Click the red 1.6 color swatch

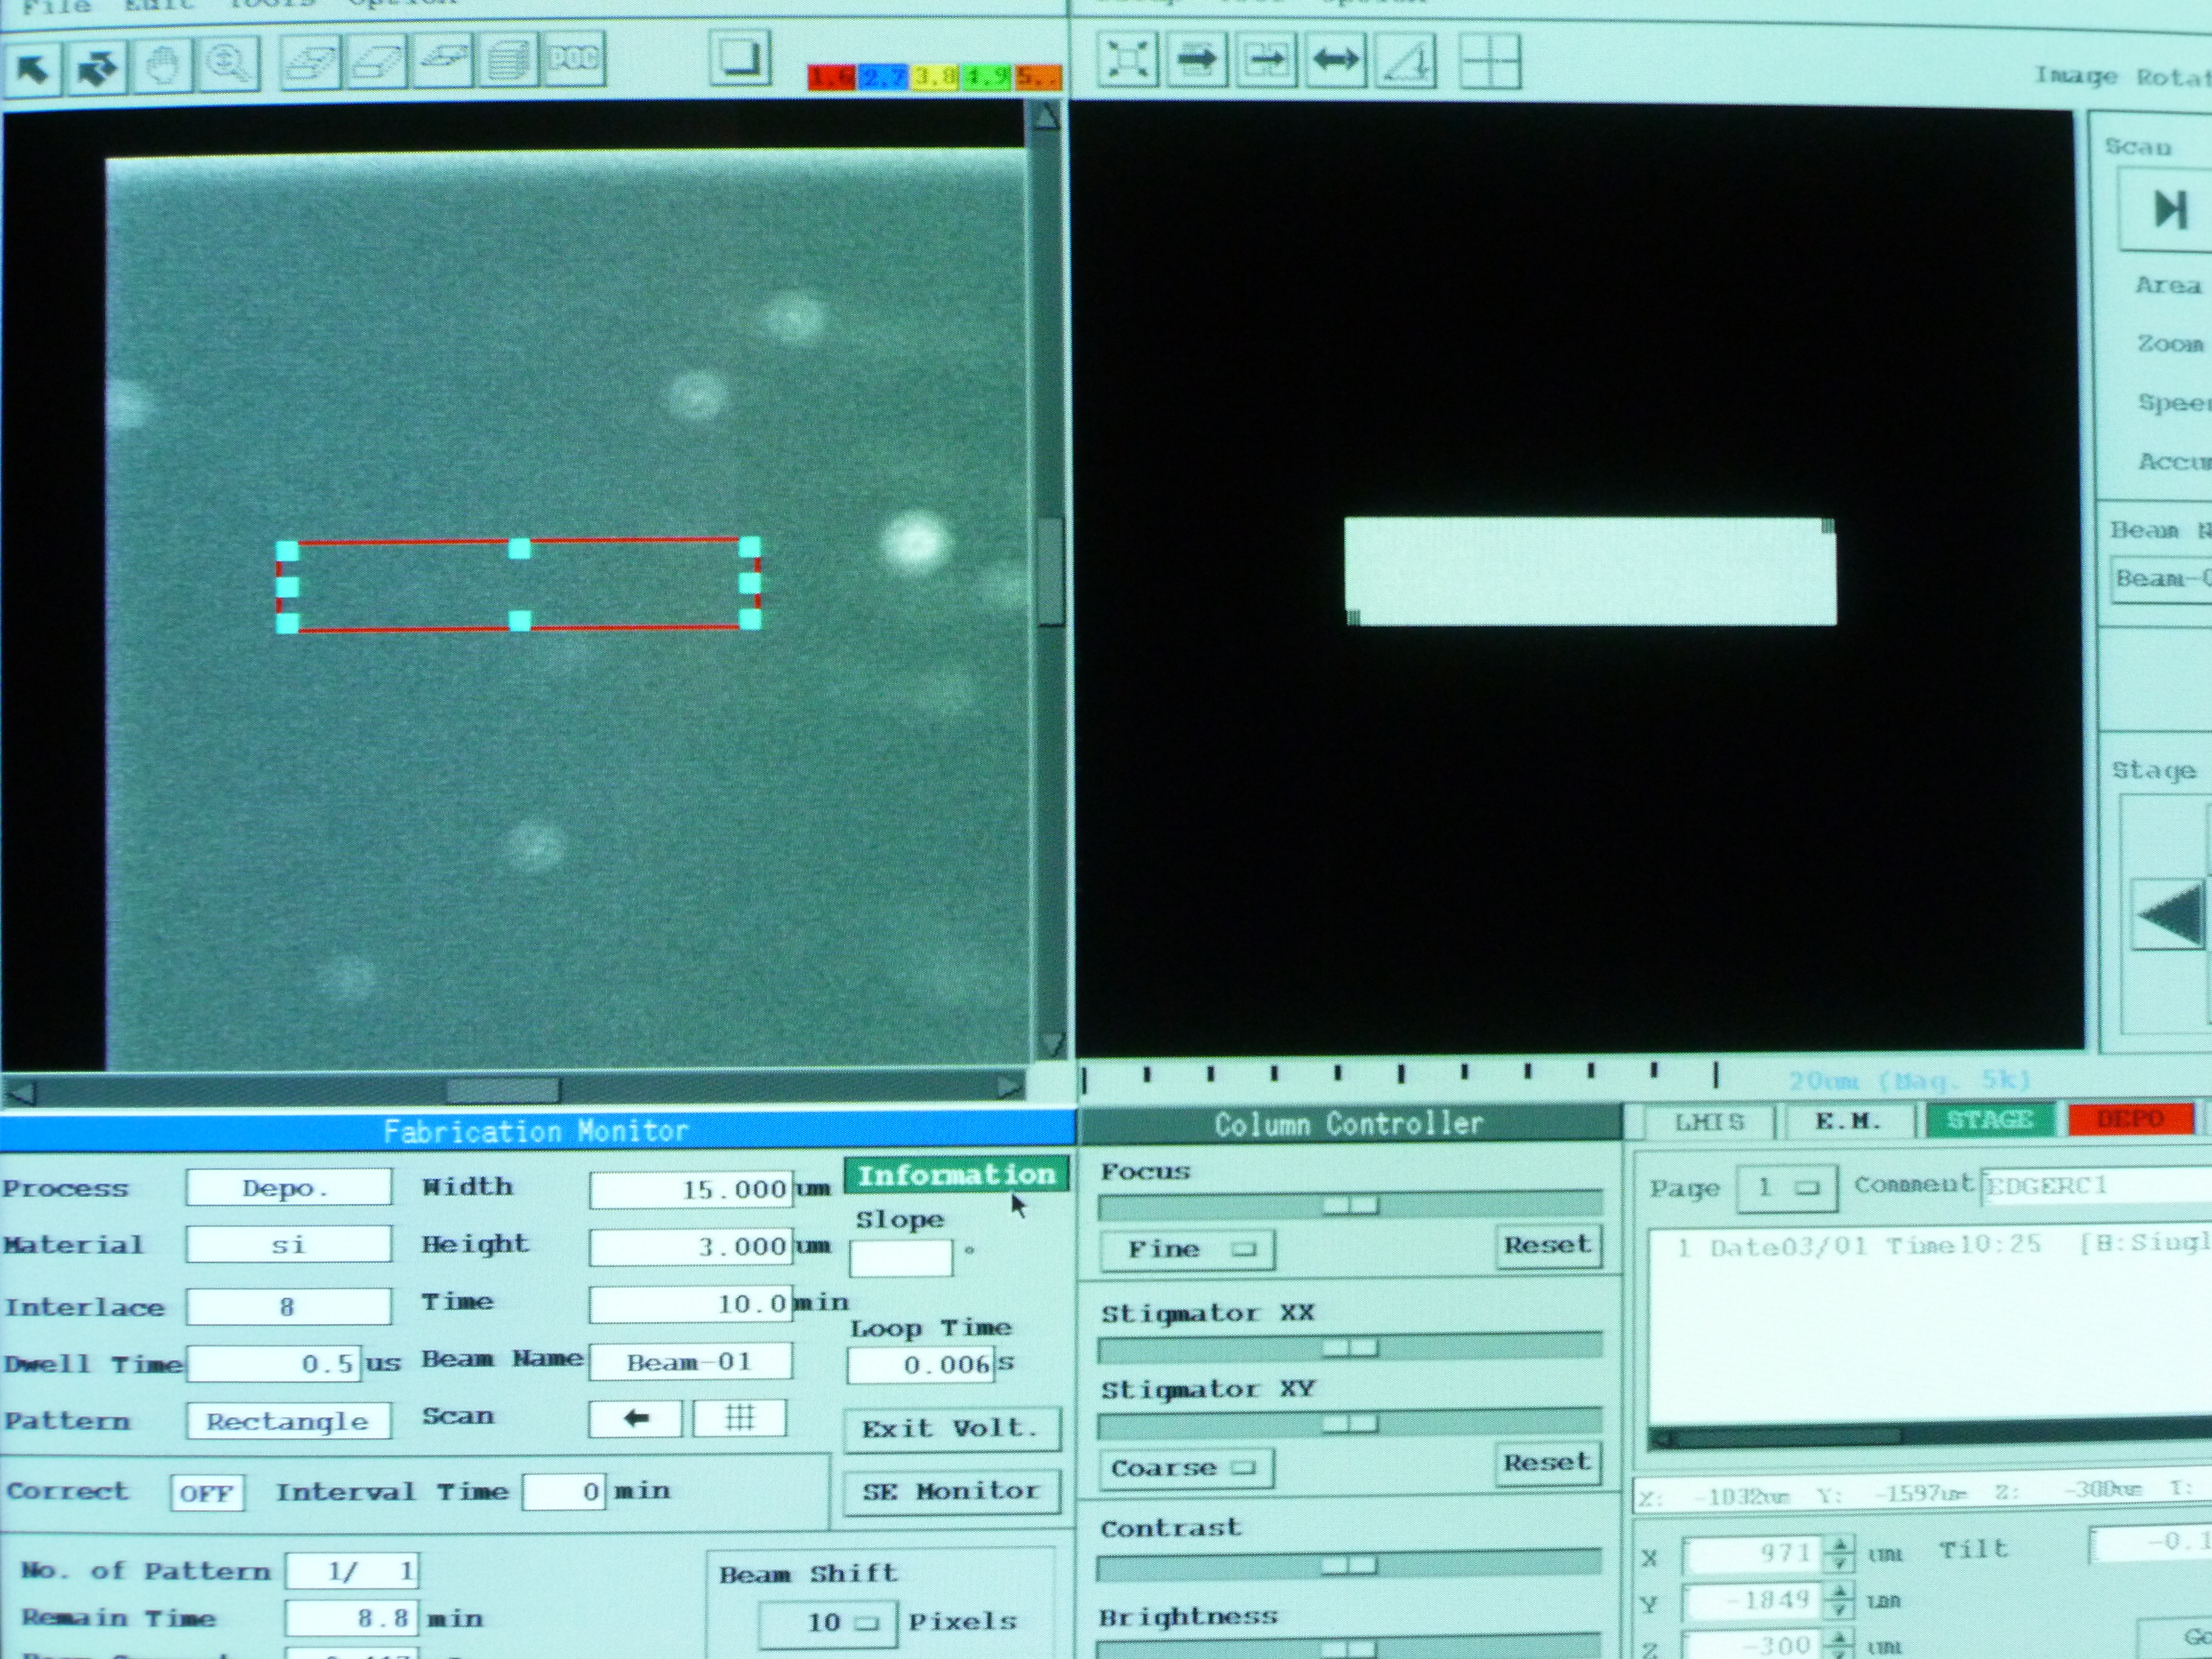(x=831, y=77)
